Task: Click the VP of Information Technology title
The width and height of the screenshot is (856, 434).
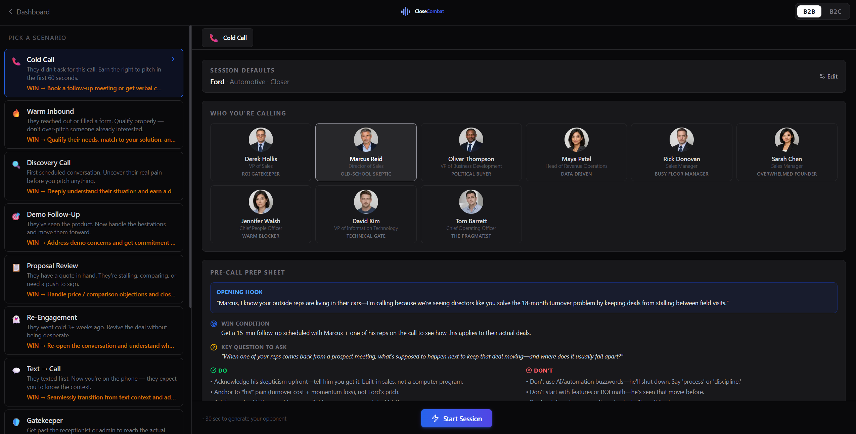Action: tap(366, 228)
